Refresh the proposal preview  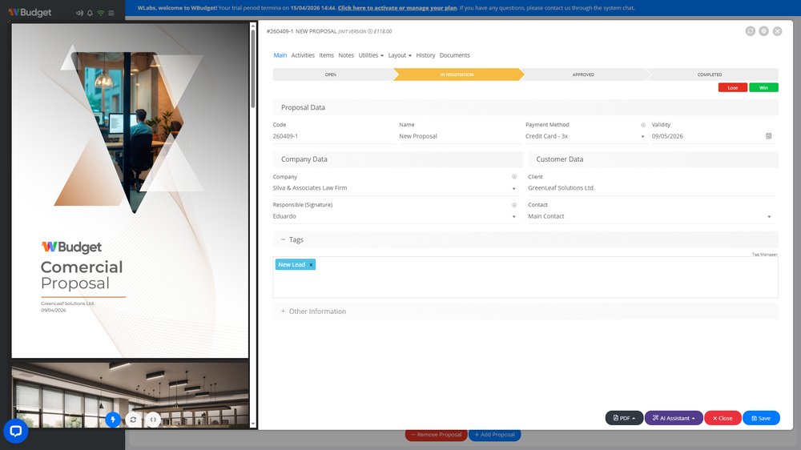coord(133,420)
